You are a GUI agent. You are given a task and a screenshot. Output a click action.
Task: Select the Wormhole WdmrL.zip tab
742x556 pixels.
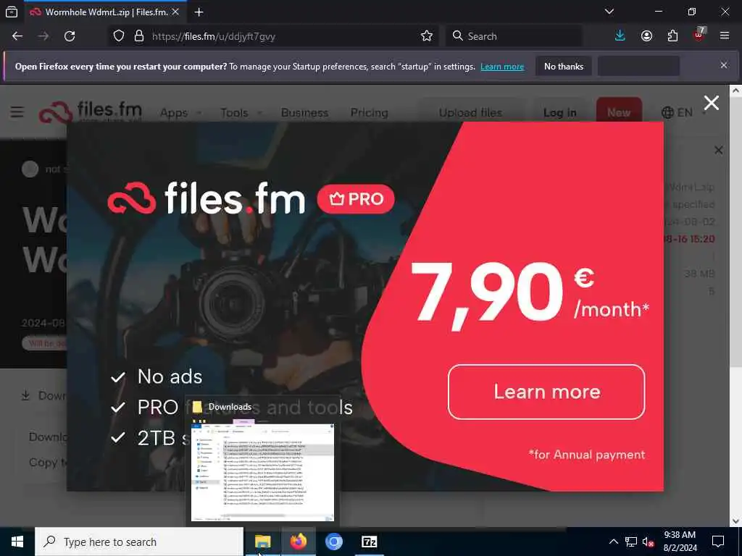[x=104, y=12]
